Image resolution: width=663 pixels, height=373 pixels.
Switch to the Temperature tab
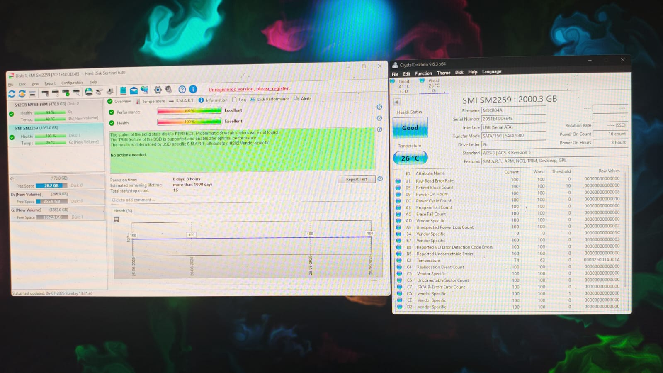point(150,101)
